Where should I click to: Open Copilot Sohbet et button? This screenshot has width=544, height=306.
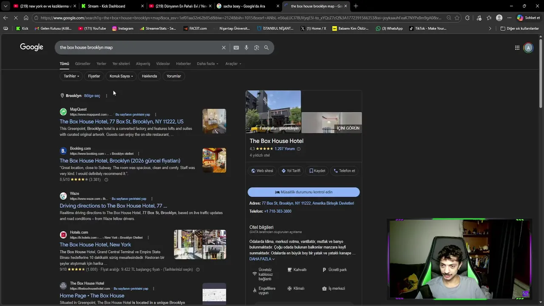(x=528, y=18)
